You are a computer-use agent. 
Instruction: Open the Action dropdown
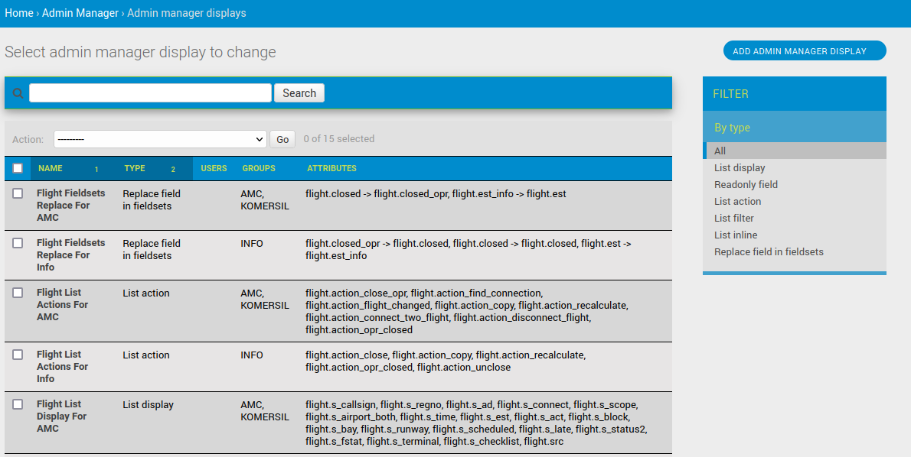[x=160, y=139]
